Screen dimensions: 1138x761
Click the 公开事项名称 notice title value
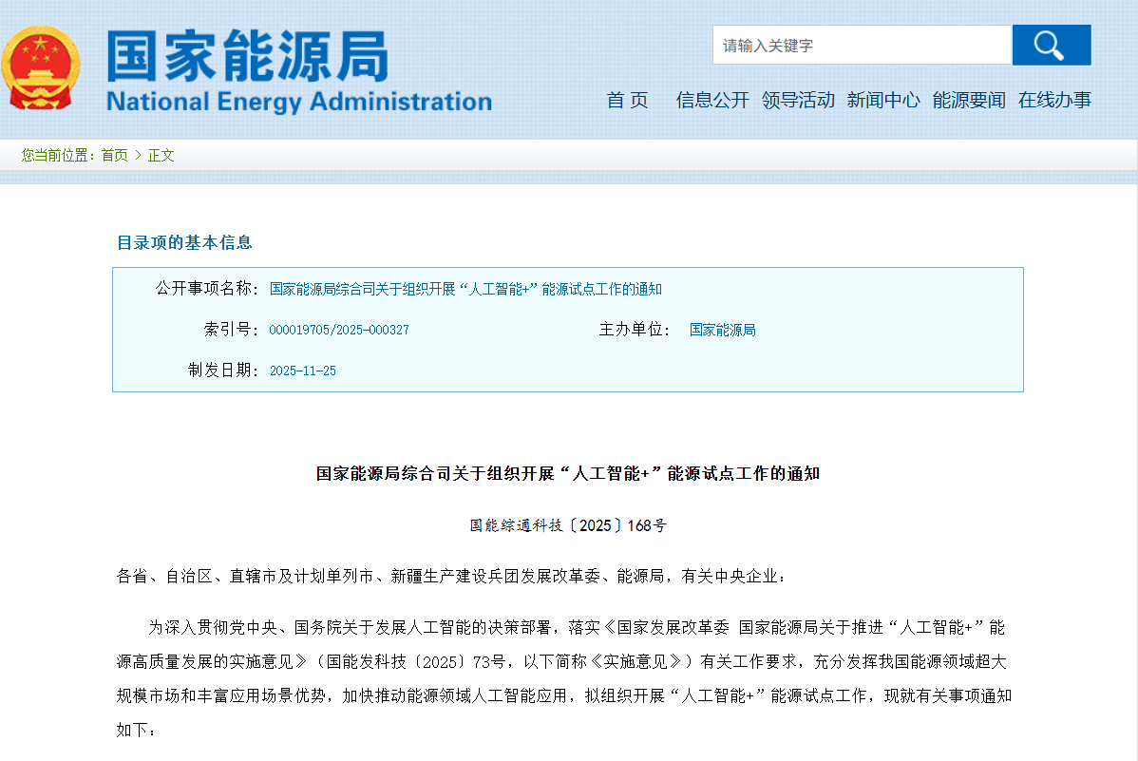point(465,289)
